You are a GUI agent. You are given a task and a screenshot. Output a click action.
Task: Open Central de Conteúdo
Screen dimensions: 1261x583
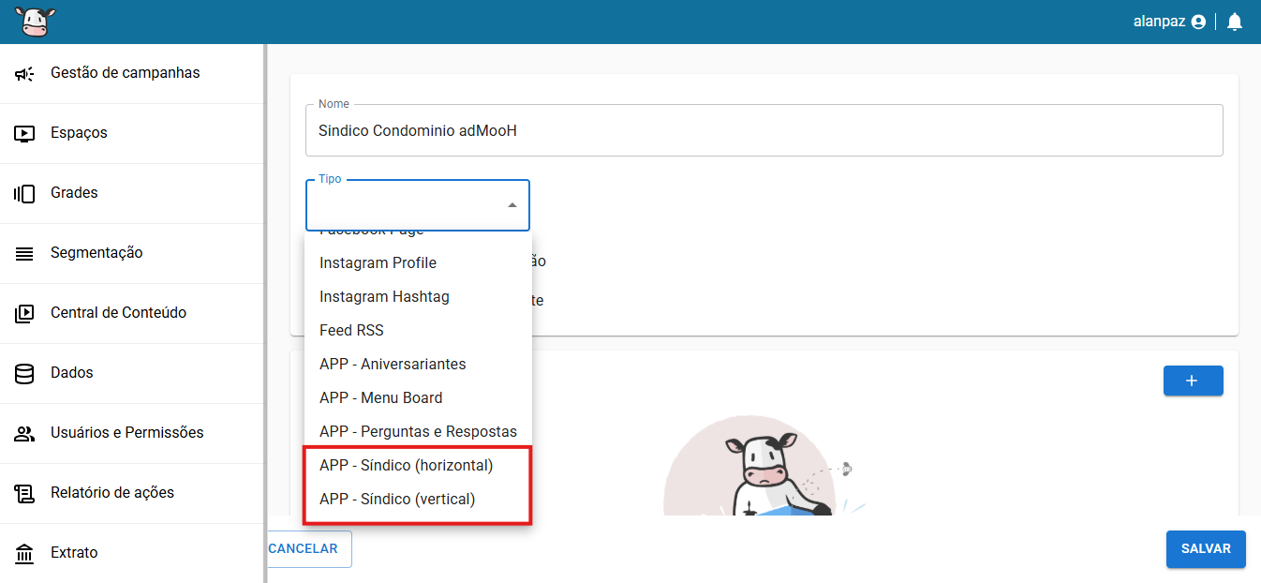pos(131,313)
